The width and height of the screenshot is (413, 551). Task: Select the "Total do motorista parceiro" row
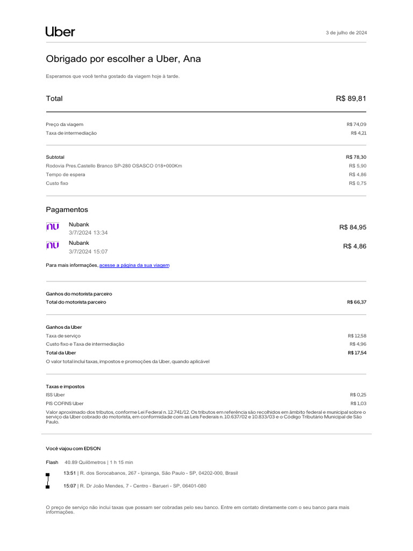(x=76, y=302)
